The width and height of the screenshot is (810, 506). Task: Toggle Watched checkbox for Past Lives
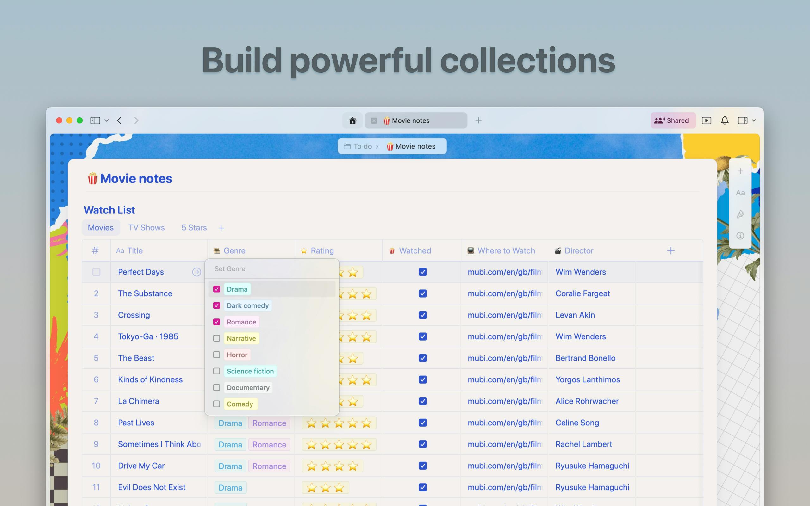pos(423,423)
